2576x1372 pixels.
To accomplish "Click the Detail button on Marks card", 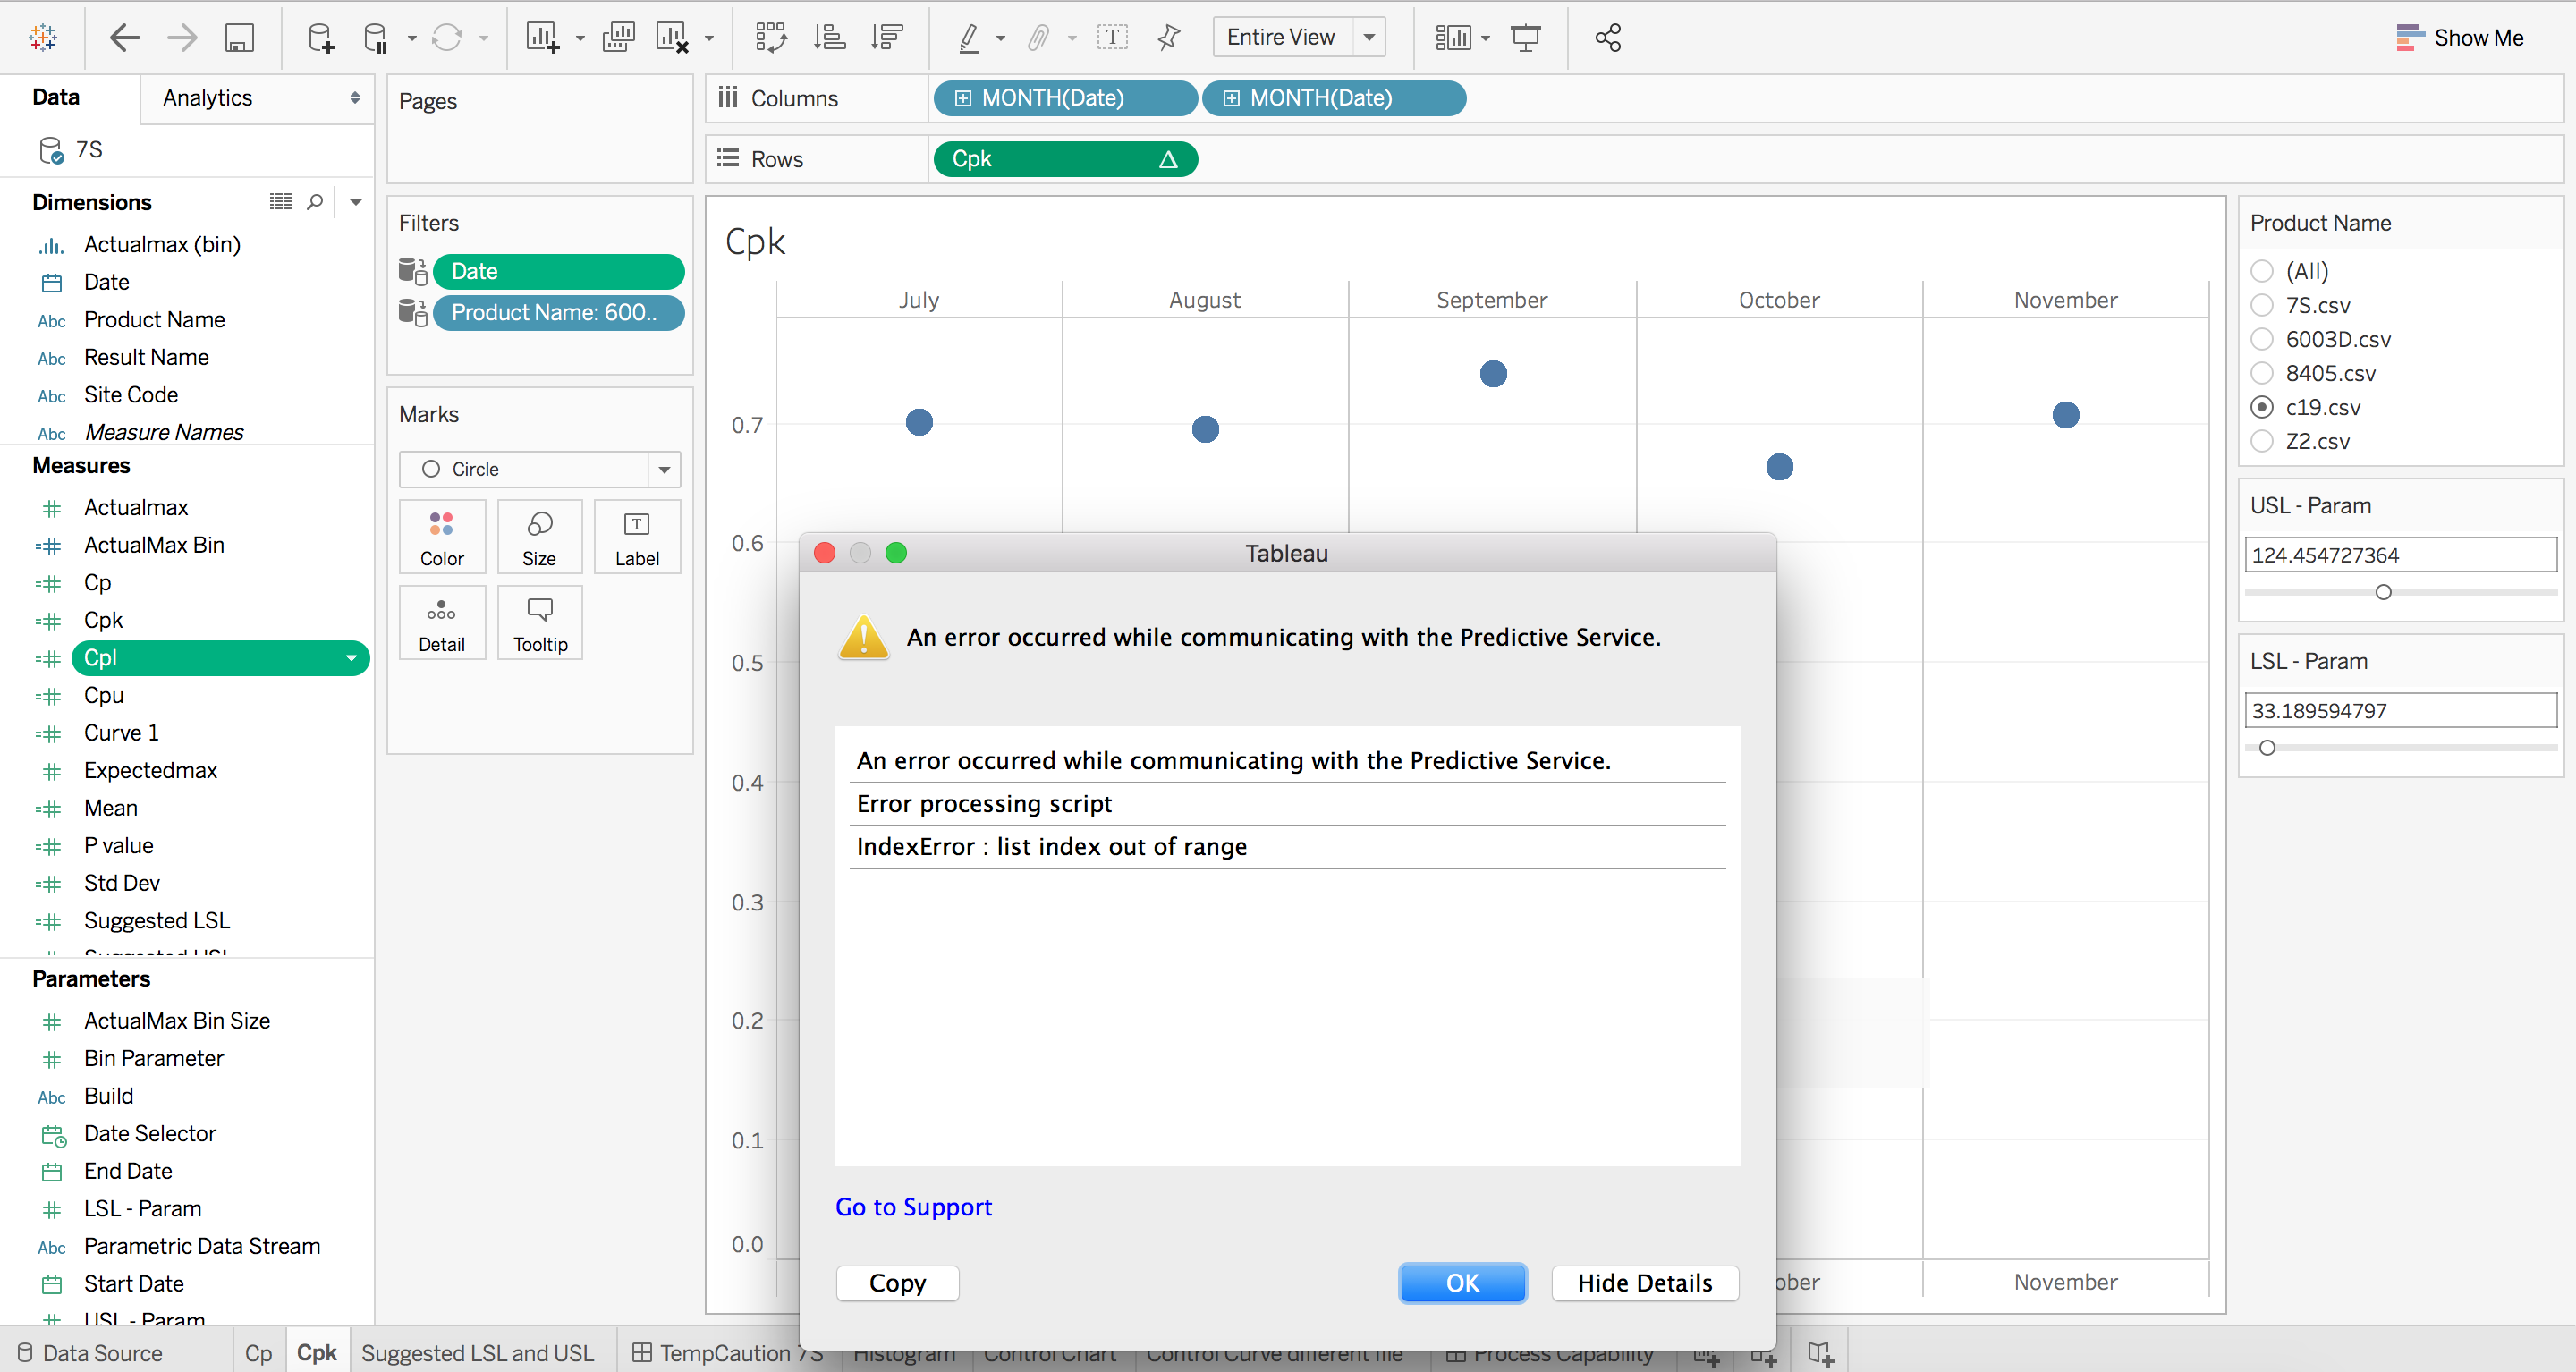I will (x=442, y=621).
